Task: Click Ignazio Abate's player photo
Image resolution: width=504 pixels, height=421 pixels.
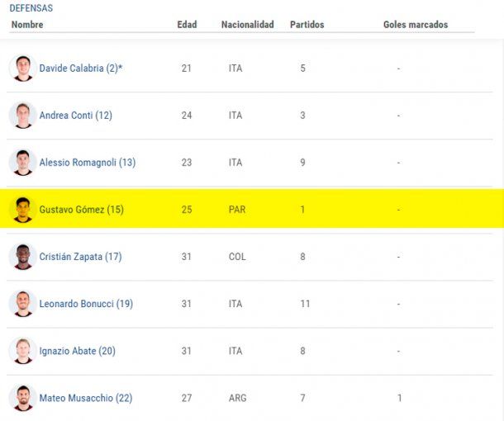Action: tap(21, 351)
